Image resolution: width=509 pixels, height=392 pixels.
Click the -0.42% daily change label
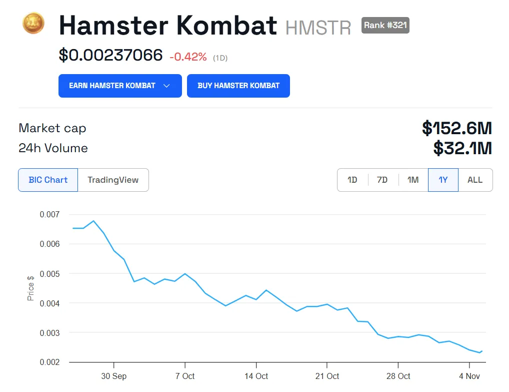tap(187, 57)
